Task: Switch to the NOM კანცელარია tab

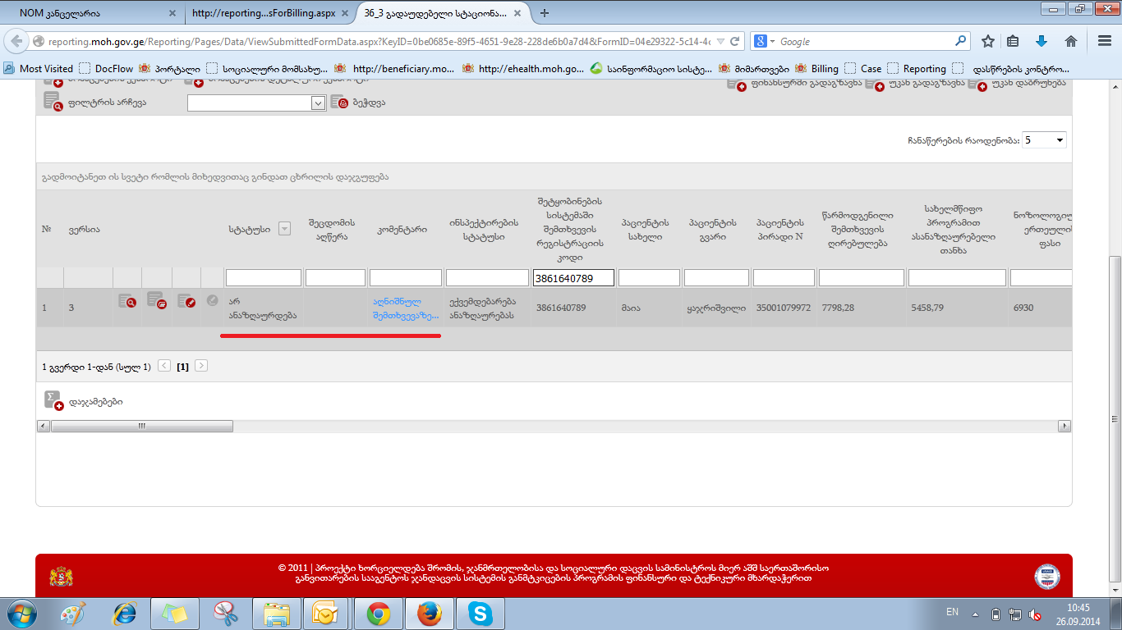Action: tap(90, 13)
